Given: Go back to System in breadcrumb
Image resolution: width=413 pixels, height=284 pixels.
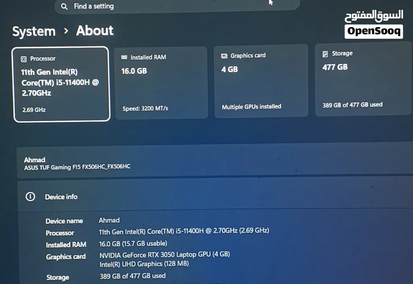Looking at the screenshot, I should coord(34,32).
